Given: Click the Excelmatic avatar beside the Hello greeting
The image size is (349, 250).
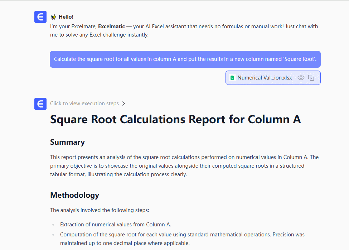Looking at the screenshot, I should tap(40, 17).
